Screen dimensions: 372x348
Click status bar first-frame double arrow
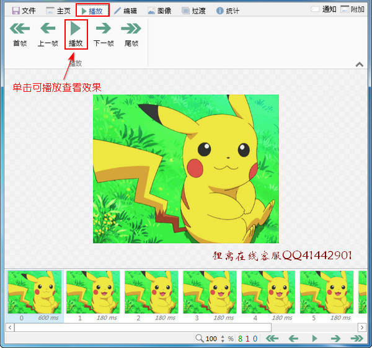(272, 338)
